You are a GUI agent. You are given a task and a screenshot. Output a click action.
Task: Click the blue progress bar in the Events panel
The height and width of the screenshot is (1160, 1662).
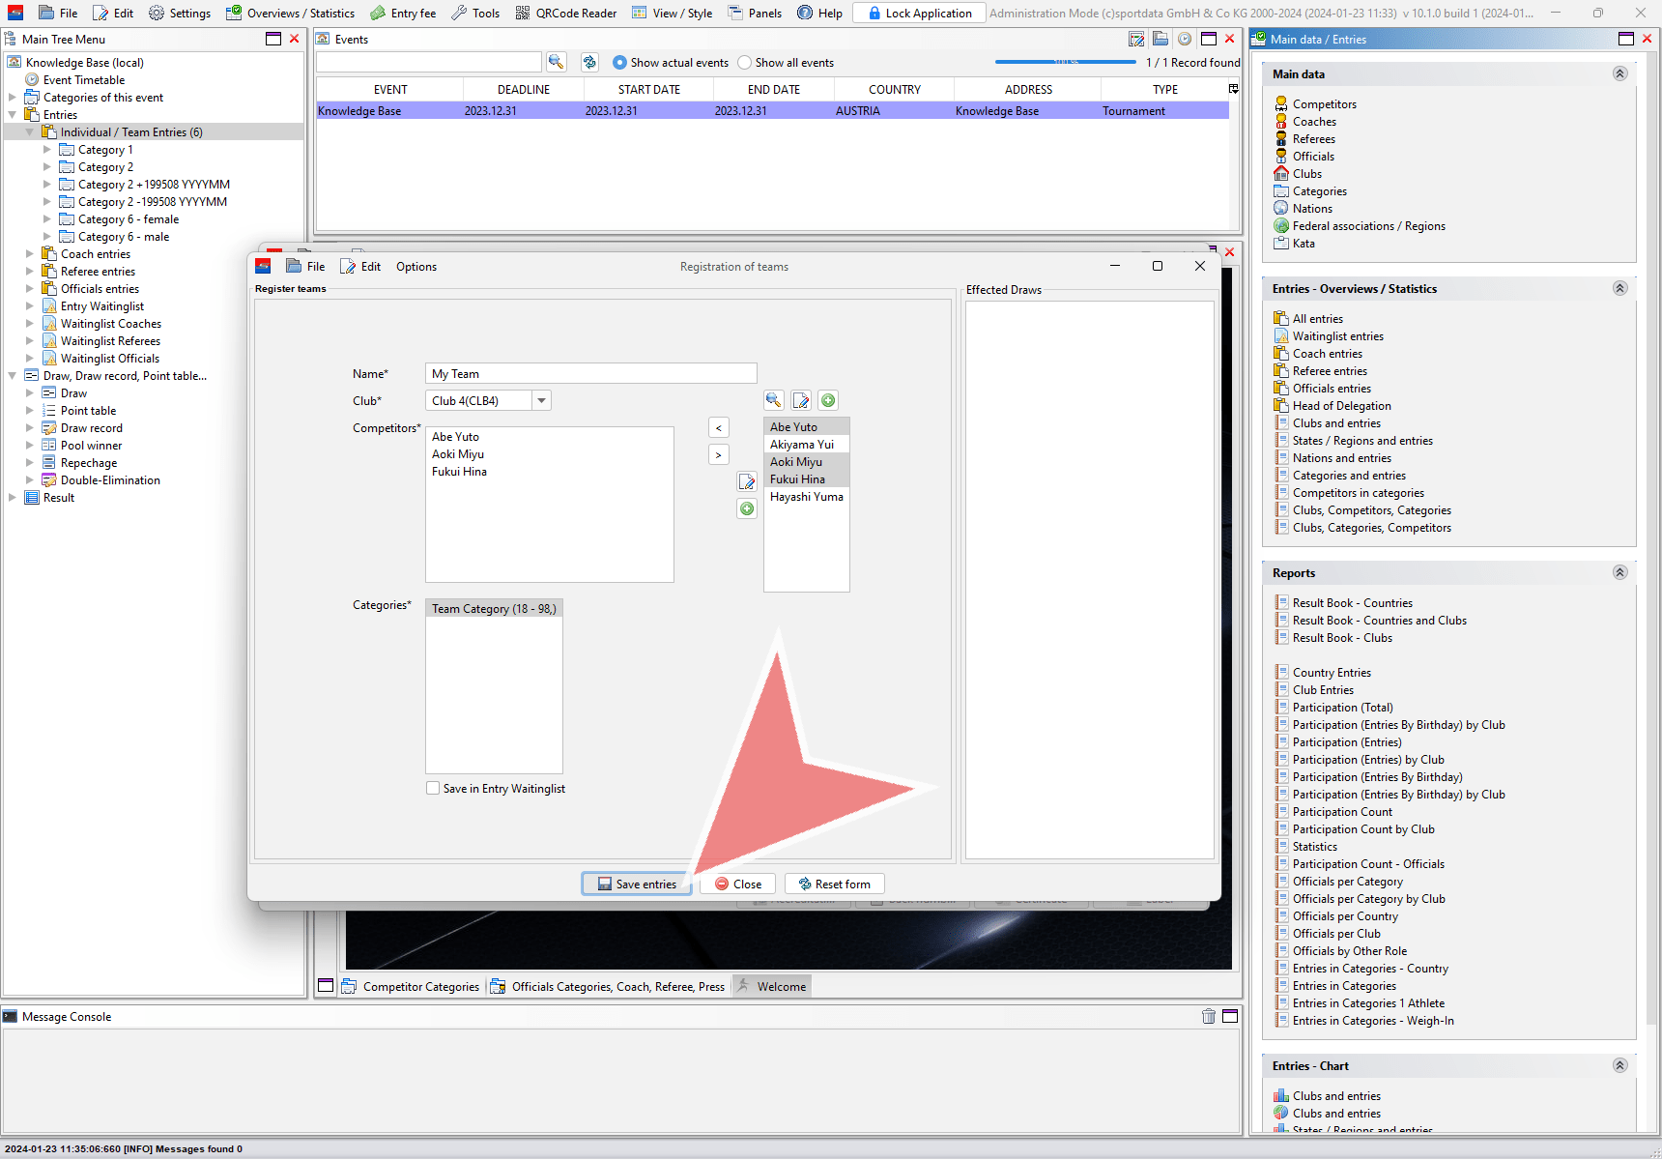point(1065,62)
